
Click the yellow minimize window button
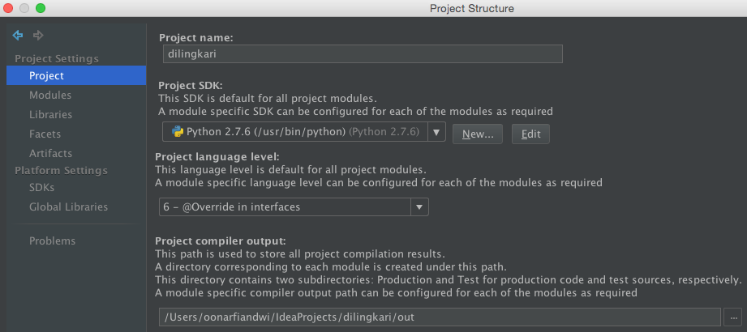(25, 8)
